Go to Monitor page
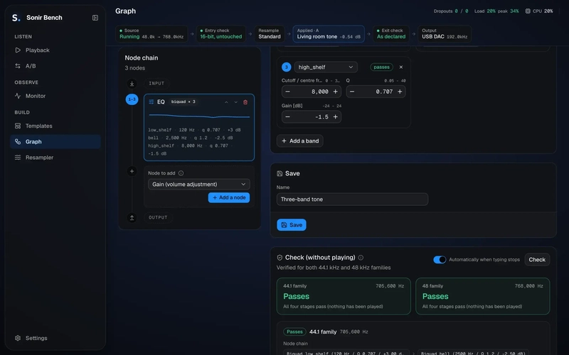The width and height of the screenshot is (569, 355). 55,96
